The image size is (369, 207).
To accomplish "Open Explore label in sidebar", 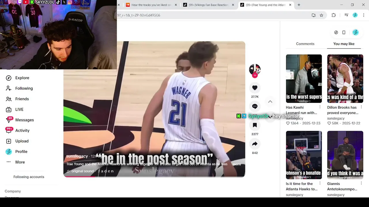I will coord(22,78).
